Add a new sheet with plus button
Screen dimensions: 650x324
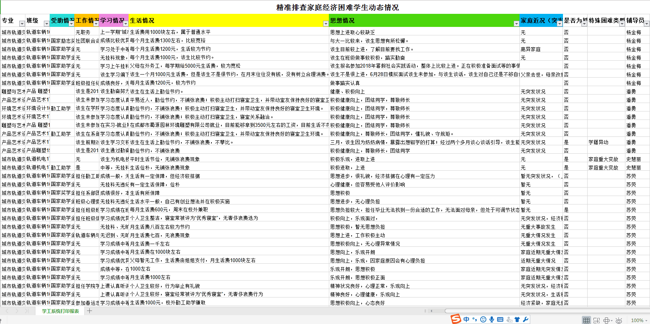pos(89,311)
